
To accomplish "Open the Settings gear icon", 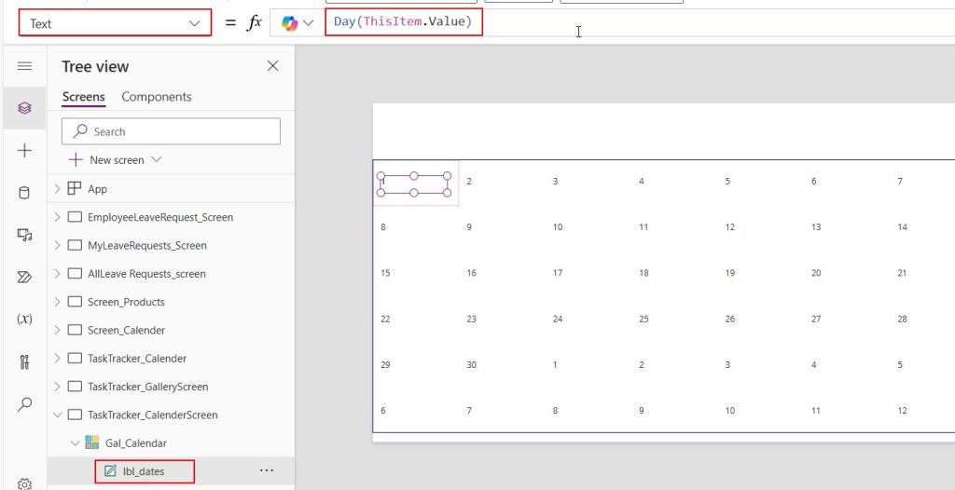I will [24, 483].
